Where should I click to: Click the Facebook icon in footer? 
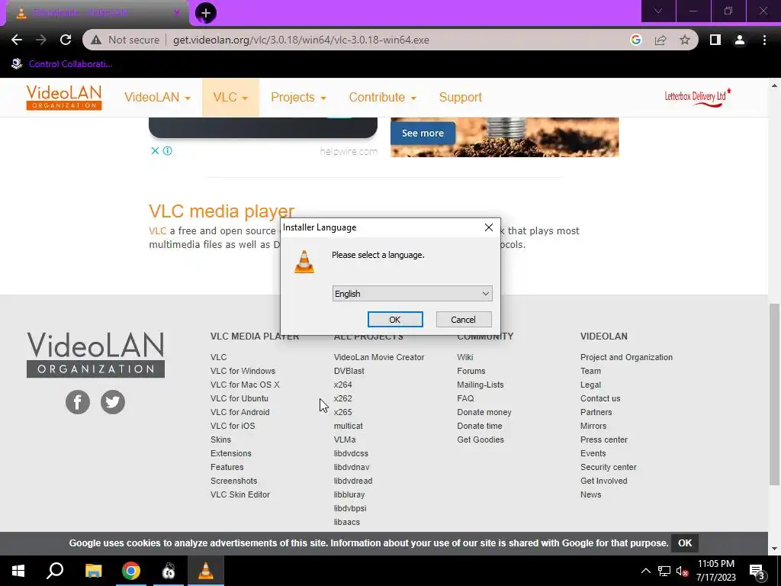(x=78, y=401)
